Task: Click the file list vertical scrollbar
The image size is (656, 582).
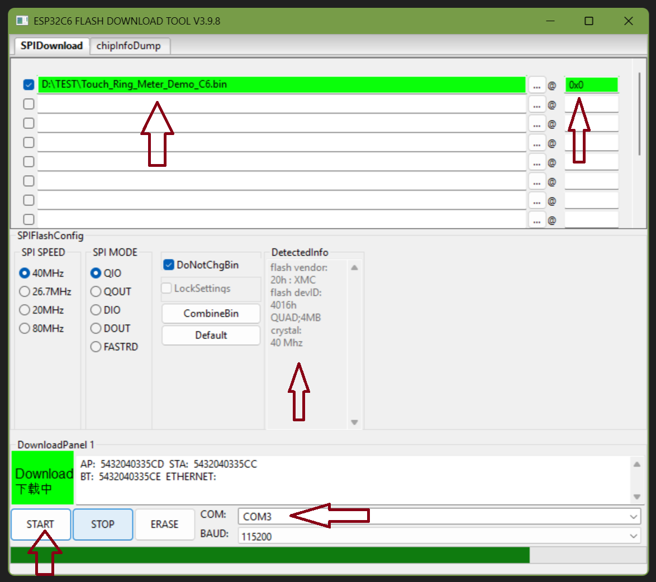Action: (639, 114)
